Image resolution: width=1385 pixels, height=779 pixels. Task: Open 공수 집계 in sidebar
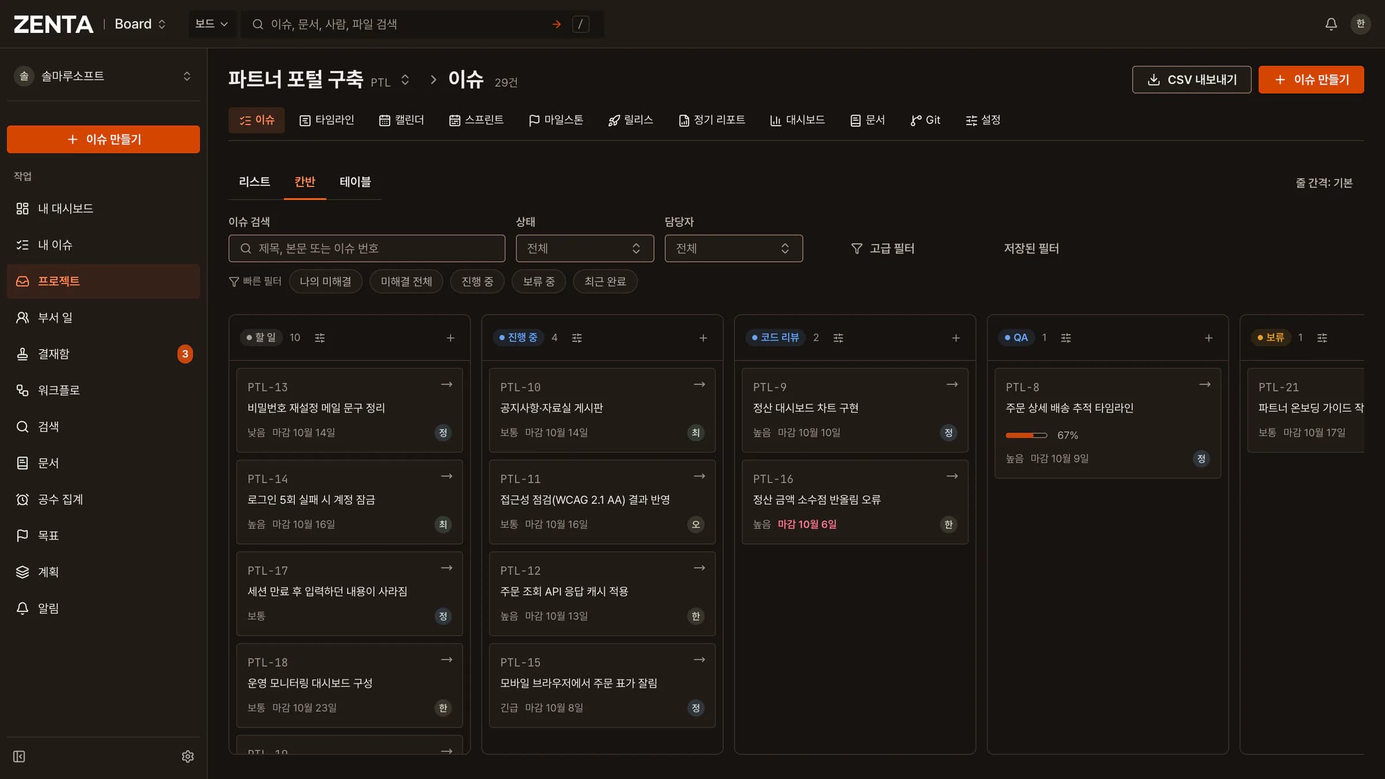point(103,499)
